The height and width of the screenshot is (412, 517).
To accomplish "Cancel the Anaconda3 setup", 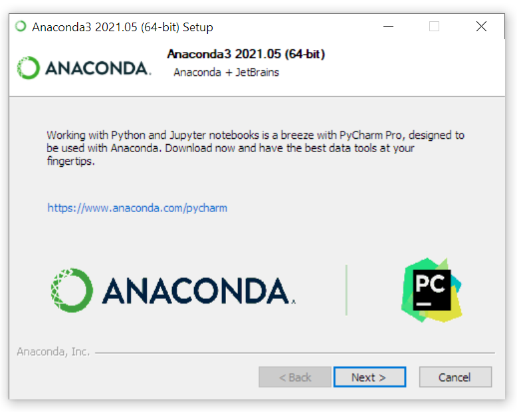I will coord(455,377).
